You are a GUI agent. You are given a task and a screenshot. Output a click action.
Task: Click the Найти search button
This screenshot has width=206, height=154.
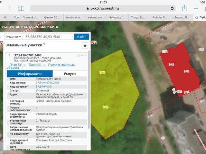click(82, 37)
